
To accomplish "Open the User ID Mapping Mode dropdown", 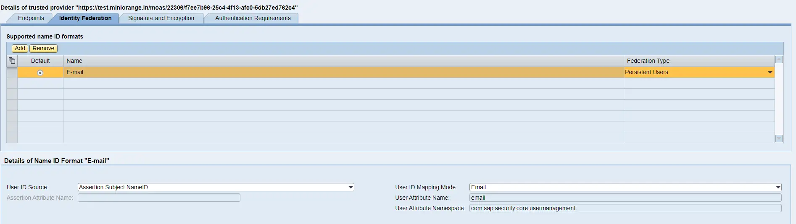I will click(778, 187).
